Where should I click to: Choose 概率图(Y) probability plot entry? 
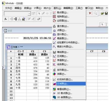coord(69,39)
